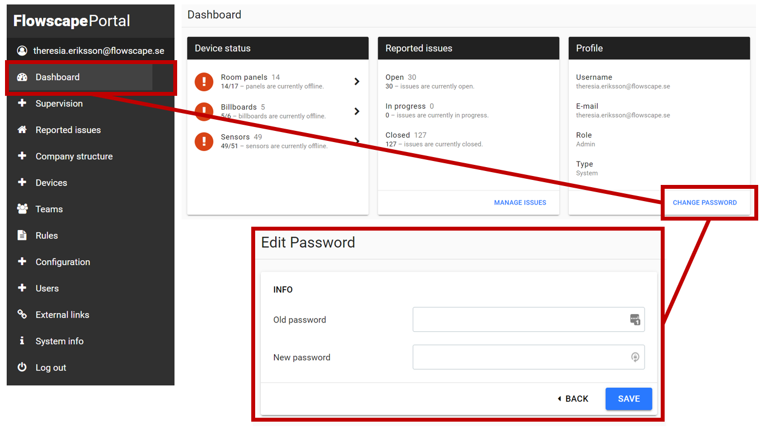Click the External links chain icon
The height and width of the screenshot is (430, 761).
click(22, 314)
